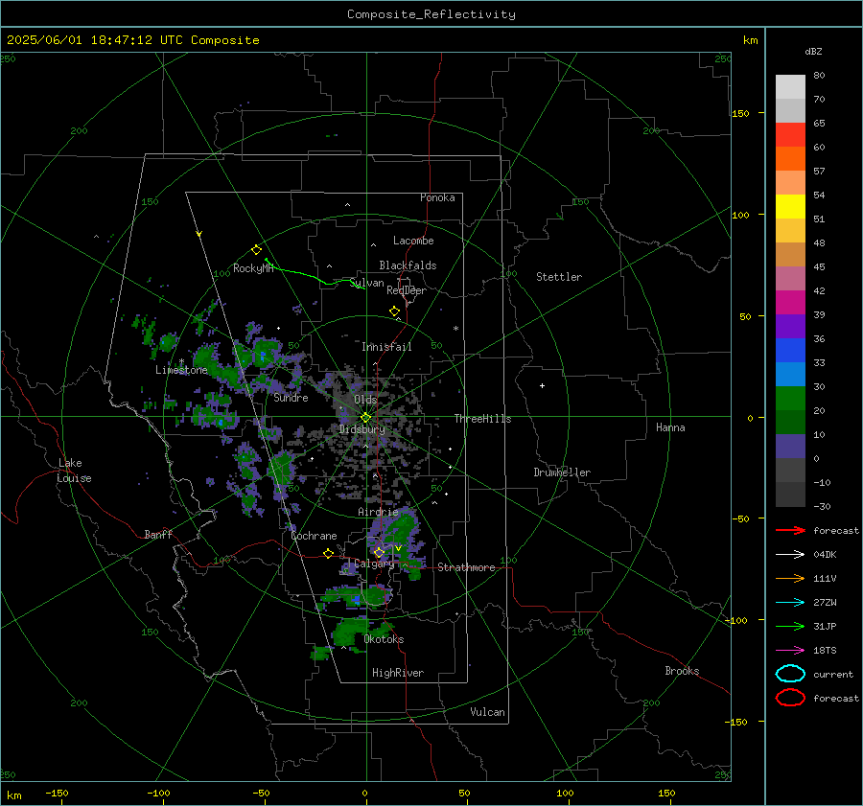This screenshot has height=806, width=863.
Task: Select the 33 dBZ blue color swatch
Action: click(790, 351)
